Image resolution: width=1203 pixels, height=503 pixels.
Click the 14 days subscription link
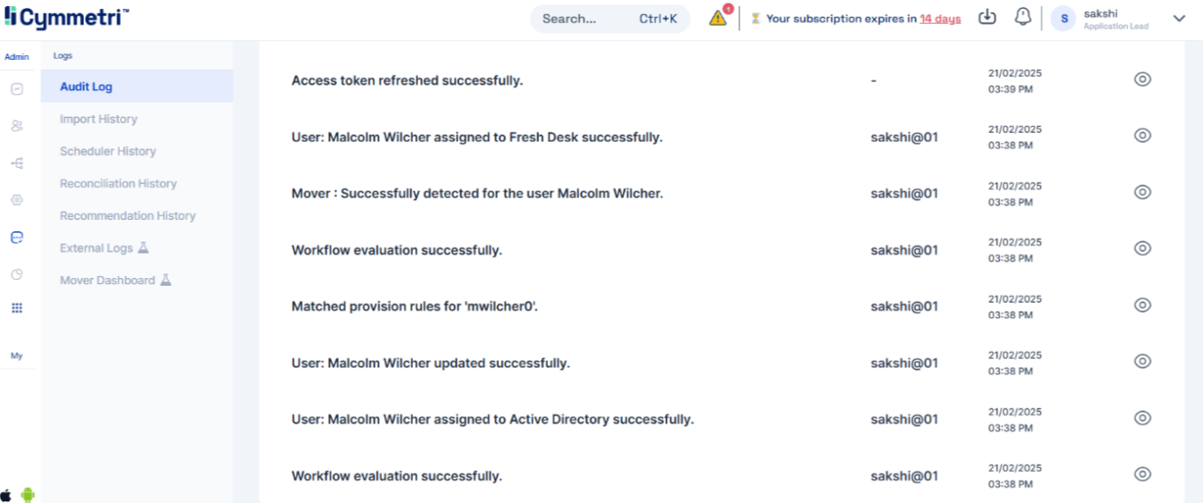(940, 19)
